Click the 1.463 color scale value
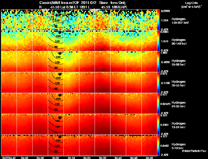Screen dimensions: 208x159 (164, 53)
